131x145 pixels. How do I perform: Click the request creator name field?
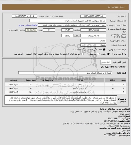pos(72,25)
